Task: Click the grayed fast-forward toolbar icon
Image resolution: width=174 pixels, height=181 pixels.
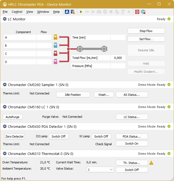Action: coord(87,12)
